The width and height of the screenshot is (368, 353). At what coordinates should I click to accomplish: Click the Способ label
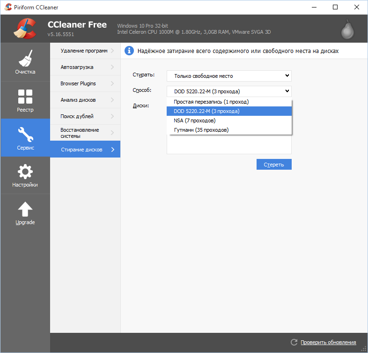pos(142,90)
